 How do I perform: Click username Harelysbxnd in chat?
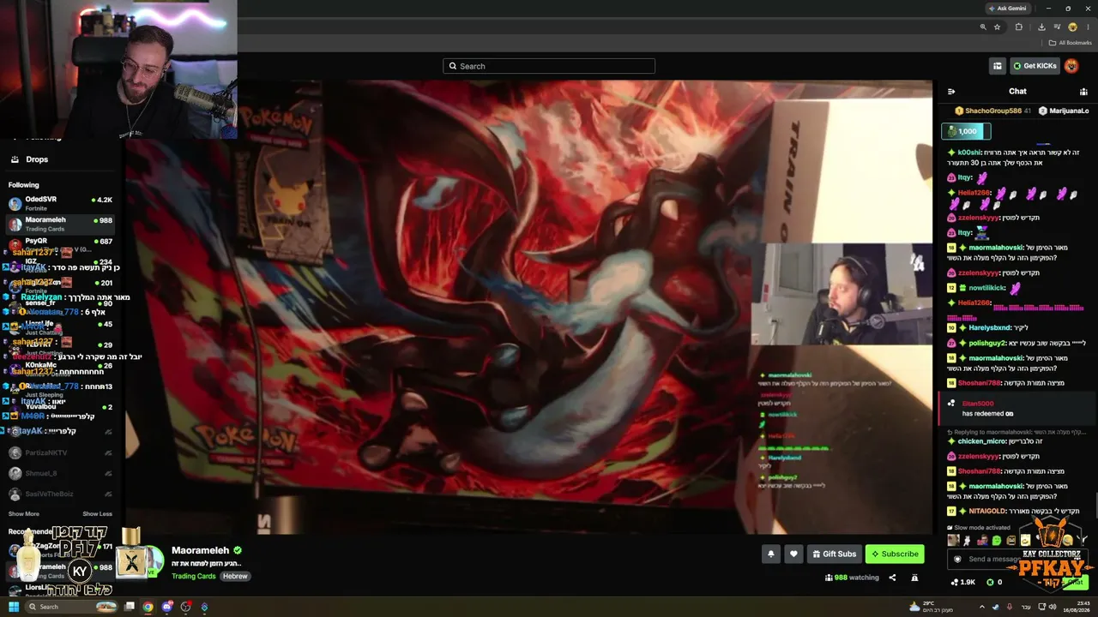coord(990,327)
